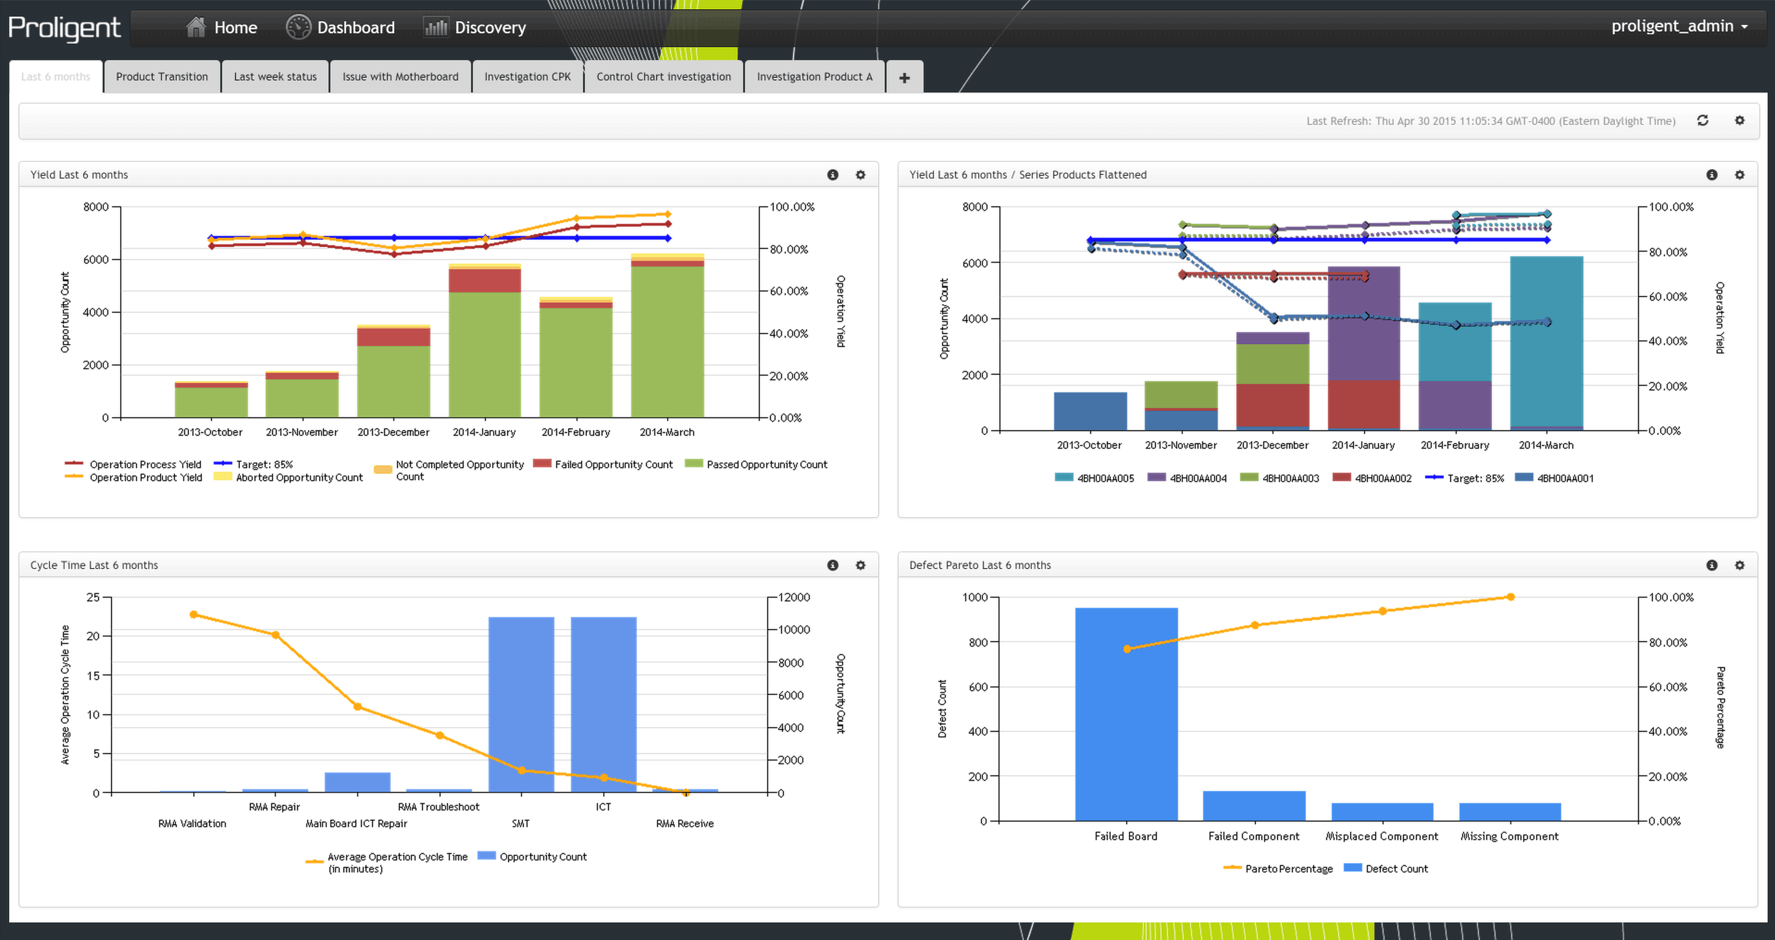Open gear settings on Yield Last 6 months panel
This screenshot has width=1775, height=940.
pos(860,175)
